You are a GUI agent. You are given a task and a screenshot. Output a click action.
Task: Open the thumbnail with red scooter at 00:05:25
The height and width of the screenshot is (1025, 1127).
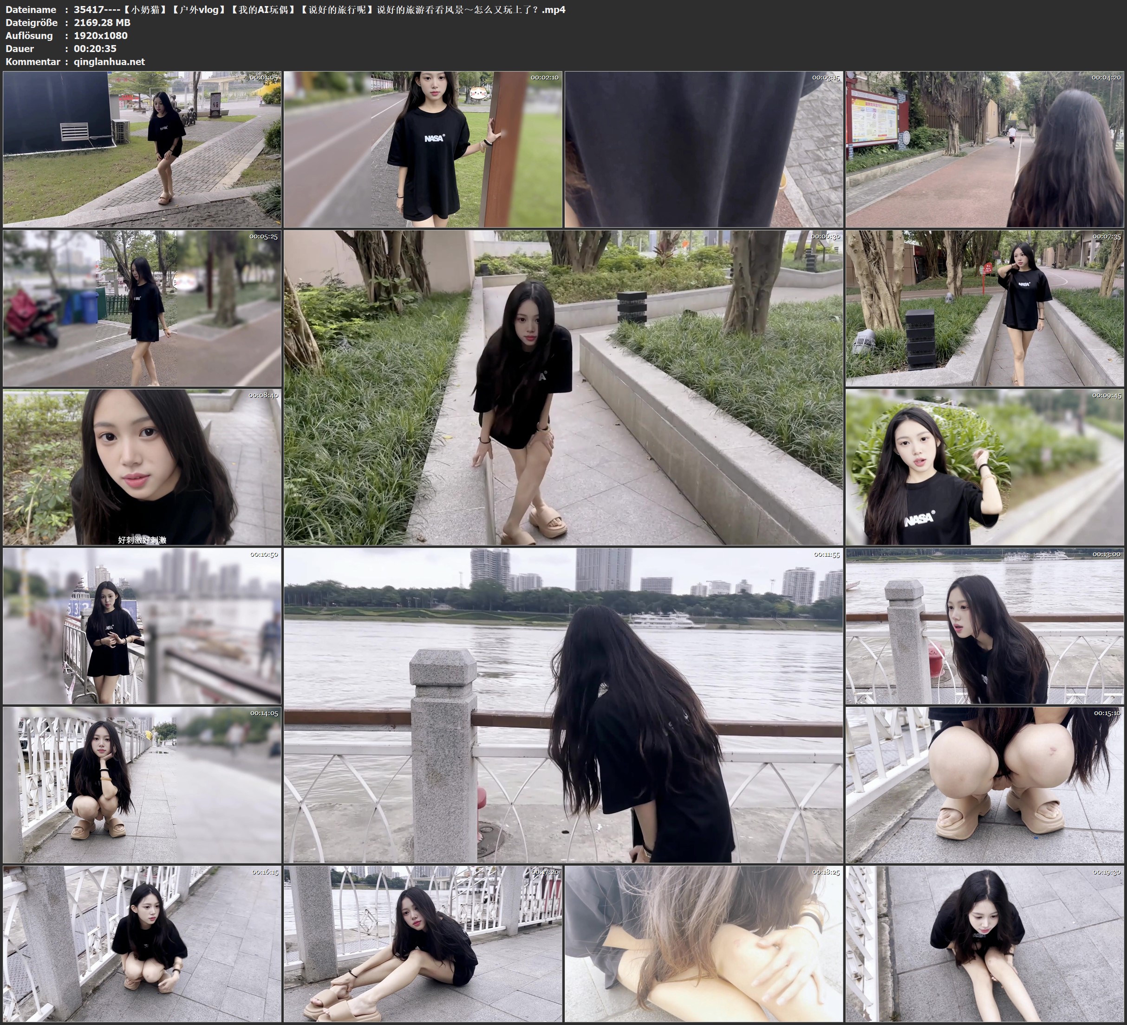[x=142, y=308]
